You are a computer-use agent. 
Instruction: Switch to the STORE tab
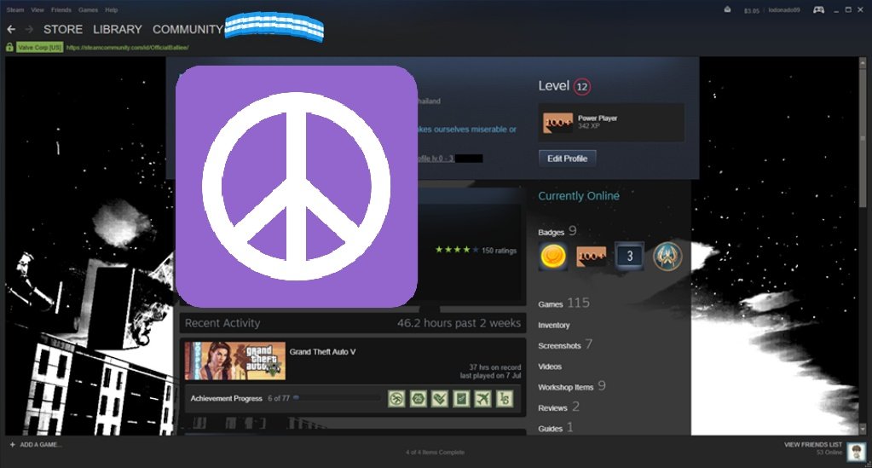point(63,30)
